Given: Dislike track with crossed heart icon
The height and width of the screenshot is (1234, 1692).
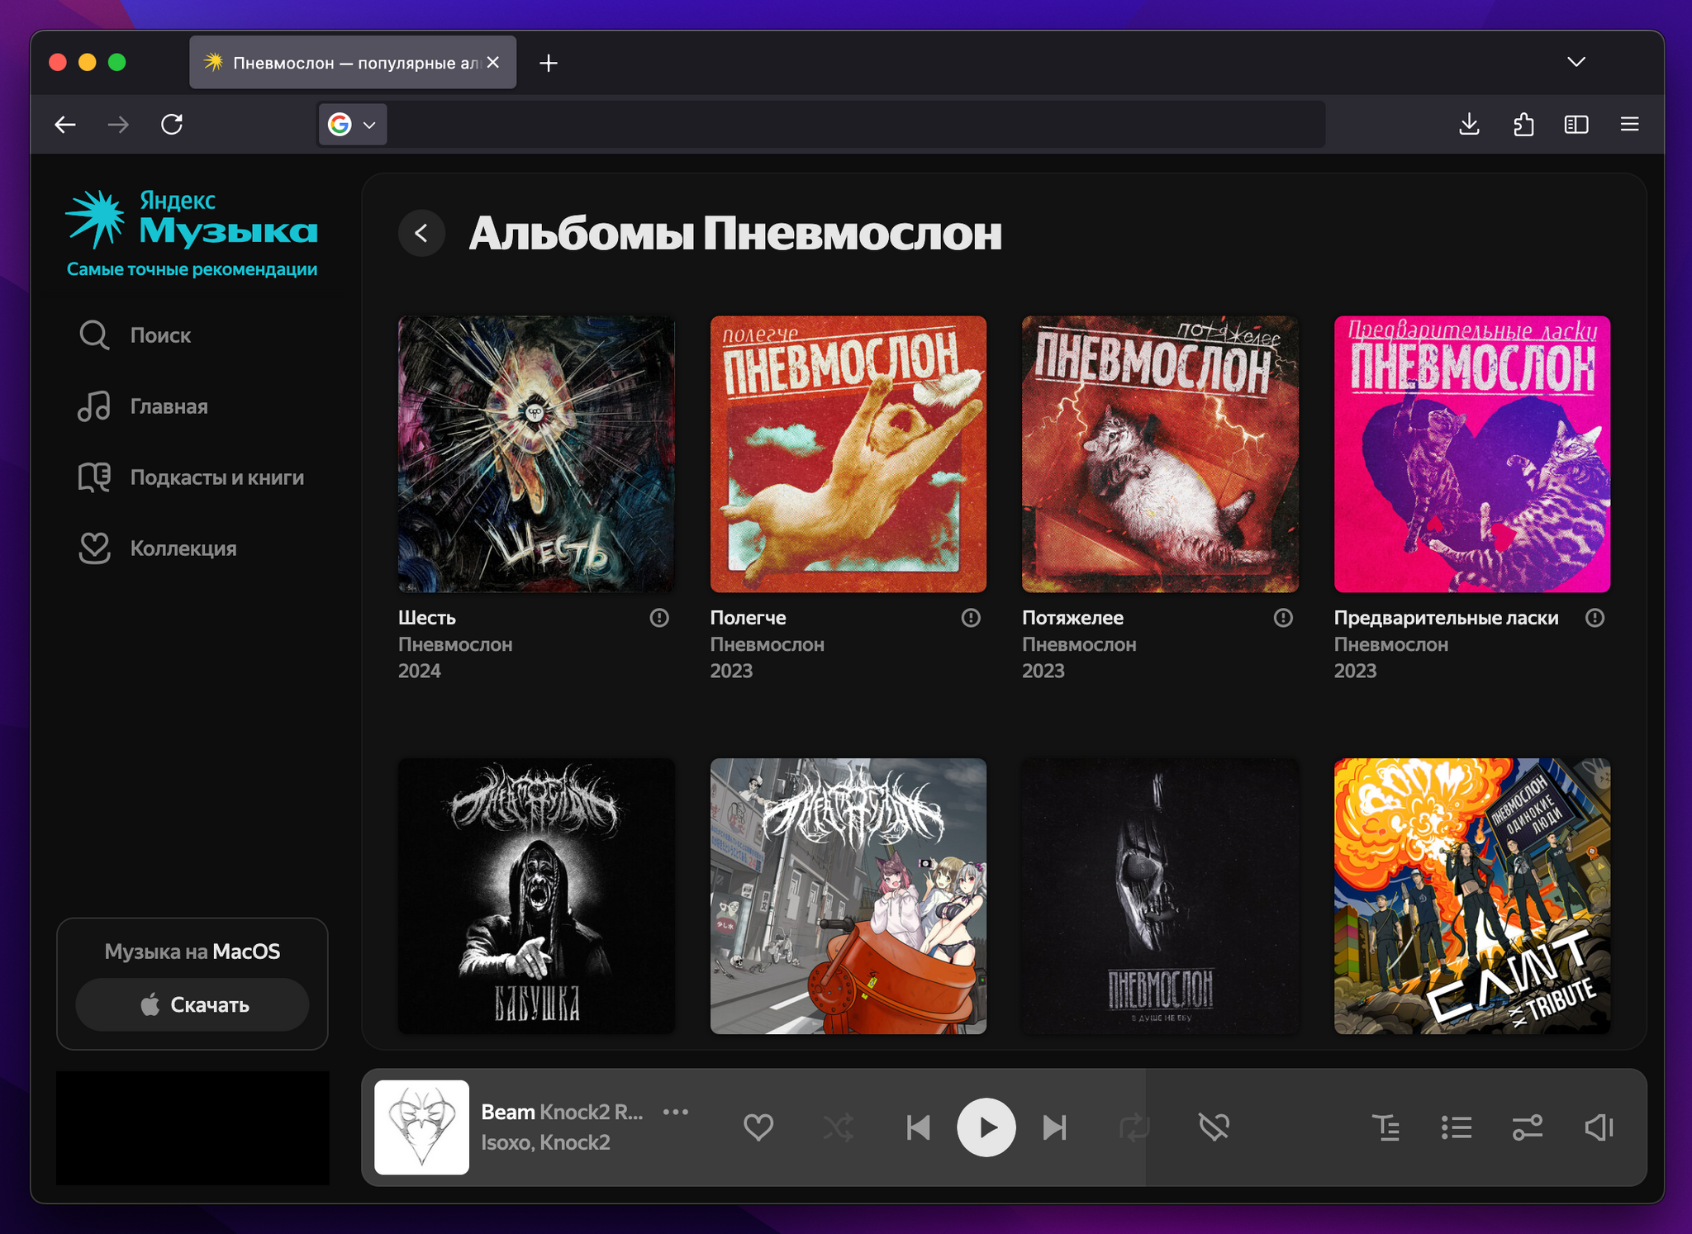Looking at the screenshot, I should [1214, 1127].
